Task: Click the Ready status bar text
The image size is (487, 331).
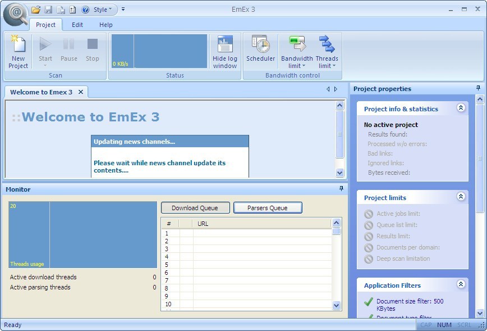Action: coord(13,325)
